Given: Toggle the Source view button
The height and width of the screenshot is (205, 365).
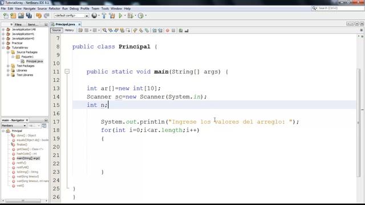Looking at the screenshot, I should pyautogui.click(x=56, y=30).
